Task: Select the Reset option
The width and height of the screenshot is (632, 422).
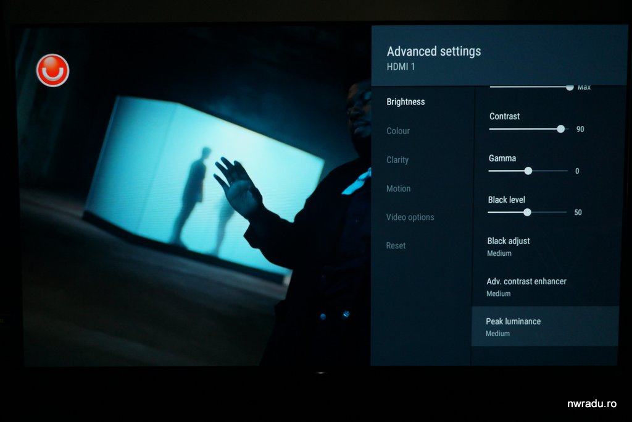Action: click(396, 245)
